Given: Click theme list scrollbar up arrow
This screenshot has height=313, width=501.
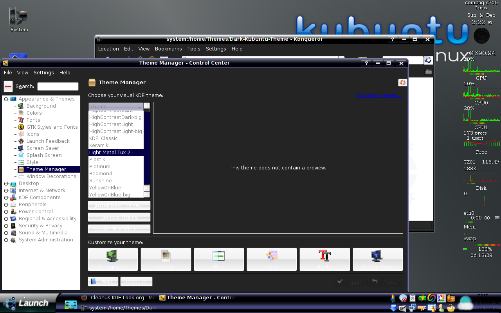Looking at the screenshot, I should pyautogui.click(x=147, y=106).
